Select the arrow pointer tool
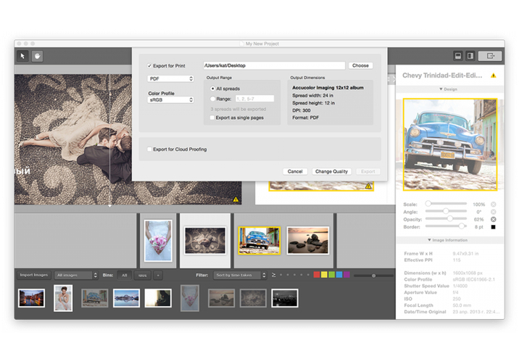519x362 pixels. [x=22, y=56]
